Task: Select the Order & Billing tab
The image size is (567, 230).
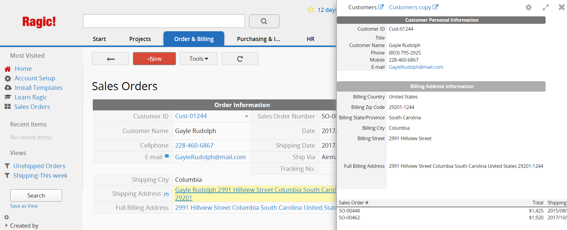Action: (x=194, y=39)
